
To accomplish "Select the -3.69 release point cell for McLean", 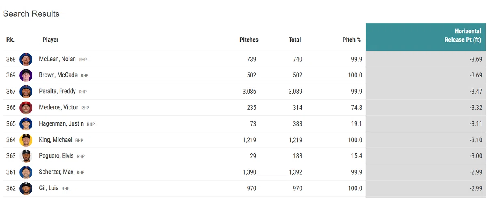I will point(426,59).
